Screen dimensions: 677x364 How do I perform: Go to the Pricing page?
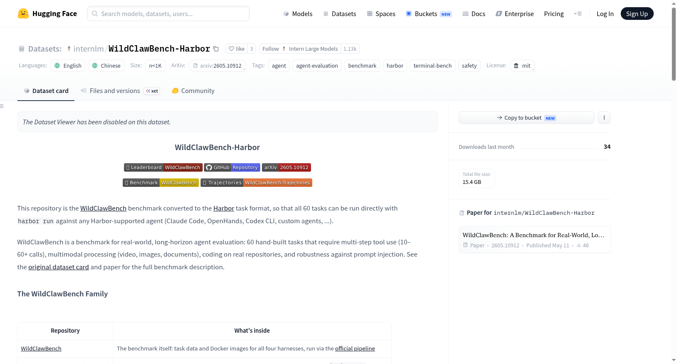554,14
